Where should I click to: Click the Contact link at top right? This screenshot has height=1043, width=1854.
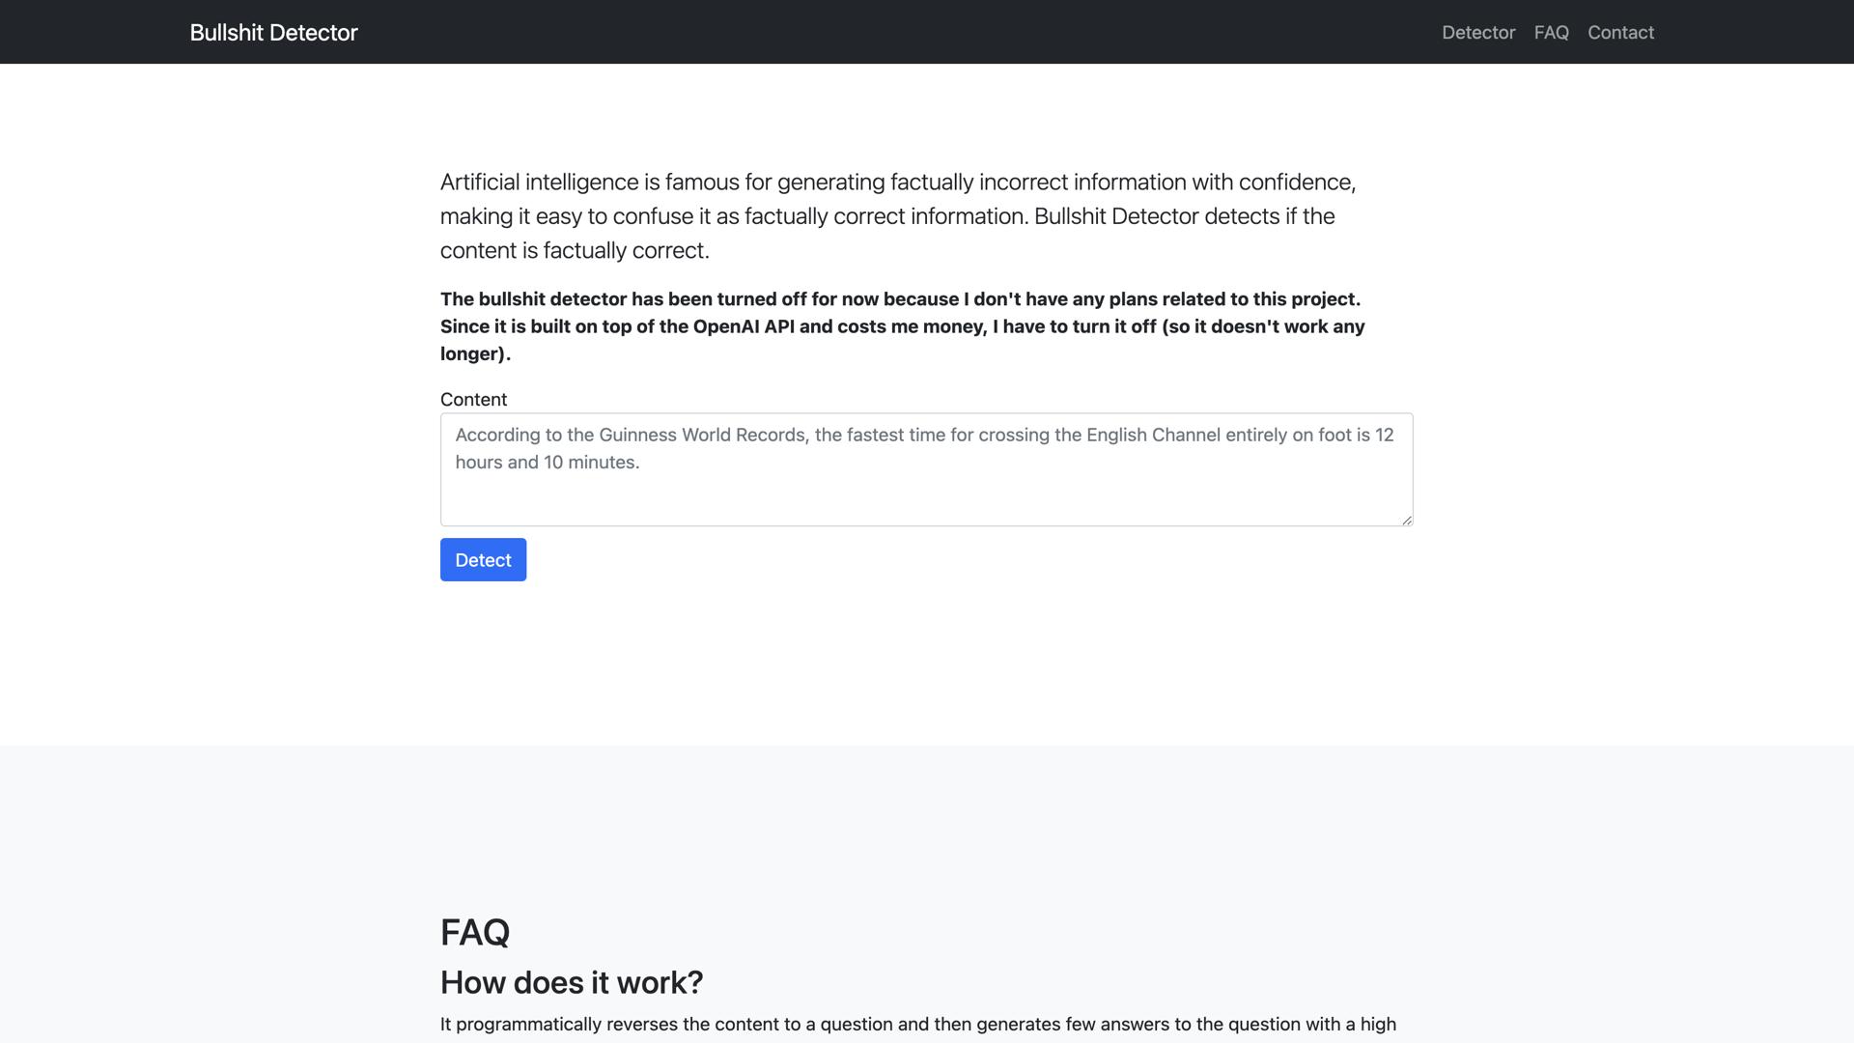(1620, 32)
